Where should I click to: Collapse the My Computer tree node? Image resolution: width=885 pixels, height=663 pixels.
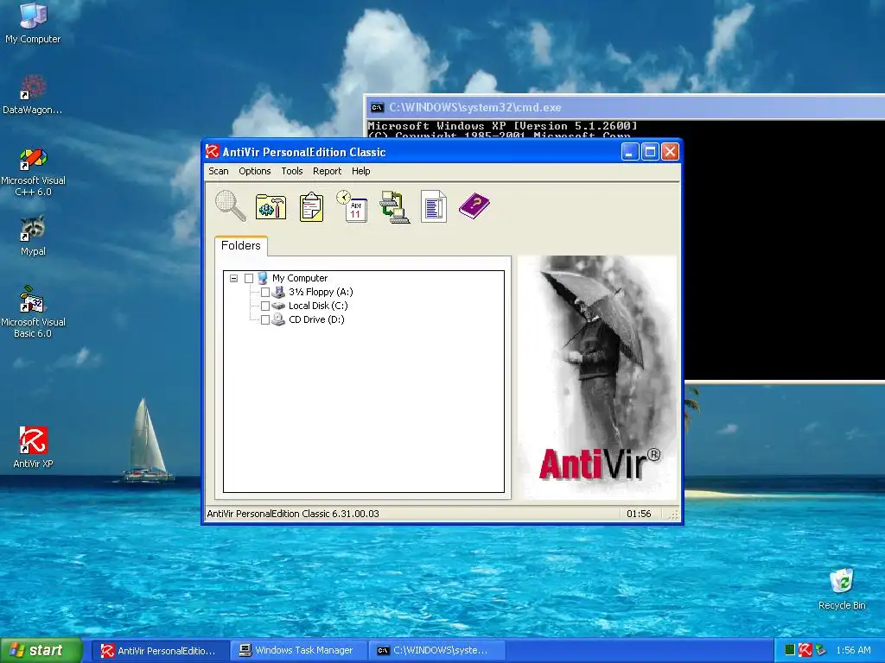233,278
